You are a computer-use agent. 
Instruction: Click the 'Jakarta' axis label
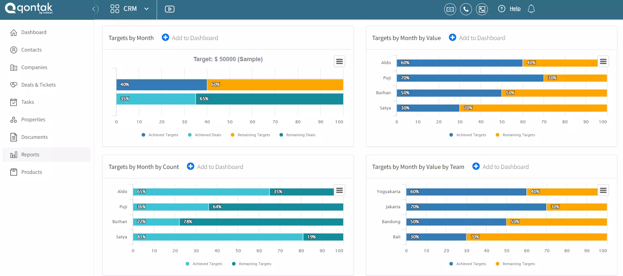point(393,207)
